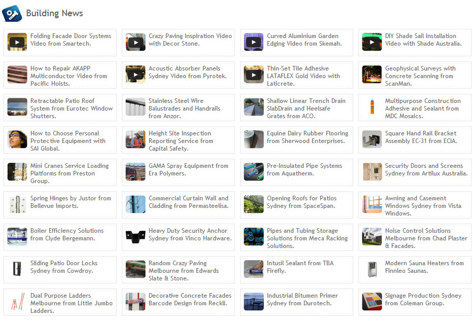Open the Retractable Patio Roof thumbnail
The image size is (473, 322).
click(17, 107)
